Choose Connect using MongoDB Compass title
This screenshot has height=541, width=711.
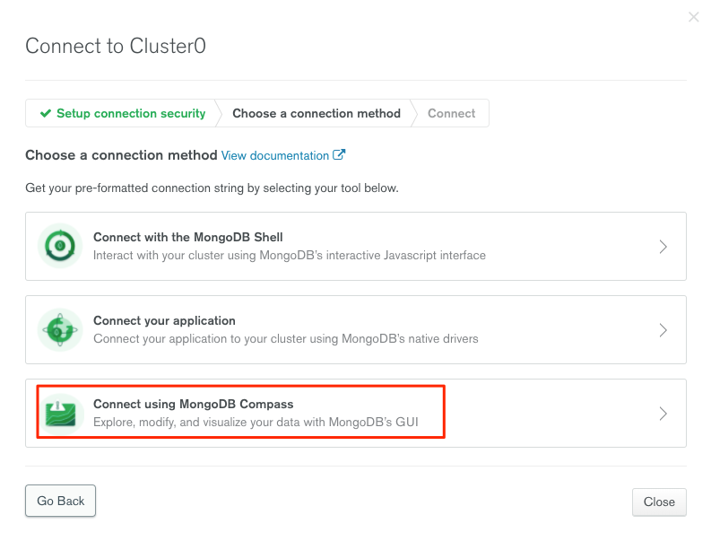(194, 405)
